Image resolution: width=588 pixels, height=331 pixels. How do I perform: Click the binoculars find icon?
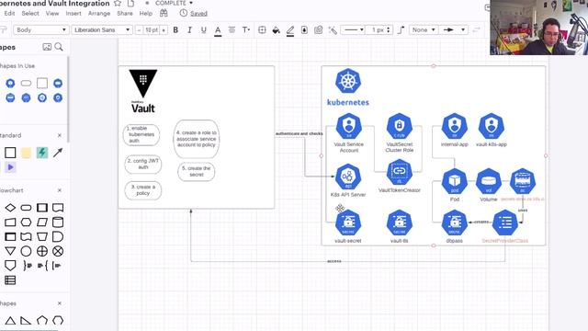[164, 13]
